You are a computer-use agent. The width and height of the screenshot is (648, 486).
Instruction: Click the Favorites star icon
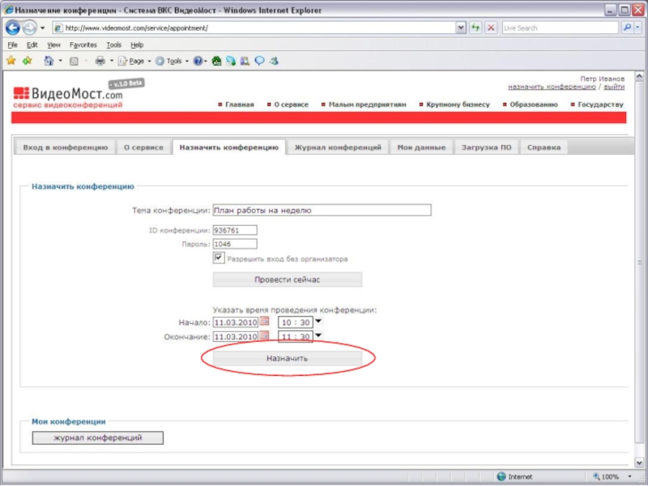(x=11, y=61)
